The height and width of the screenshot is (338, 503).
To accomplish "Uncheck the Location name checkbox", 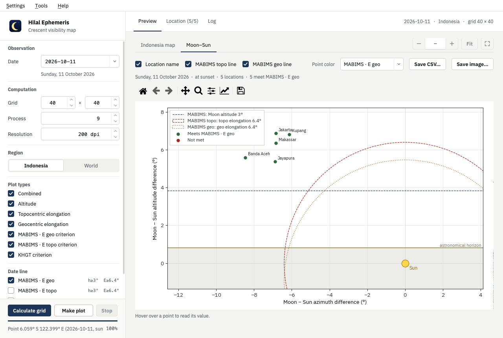I will click(138, 64).
